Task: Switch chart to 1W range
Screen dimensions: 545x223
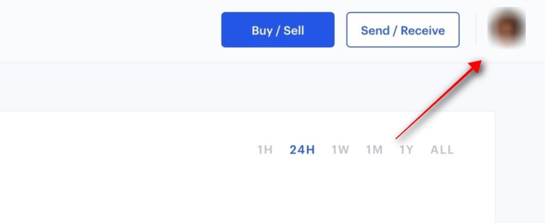Action: [x=340, y=150]
